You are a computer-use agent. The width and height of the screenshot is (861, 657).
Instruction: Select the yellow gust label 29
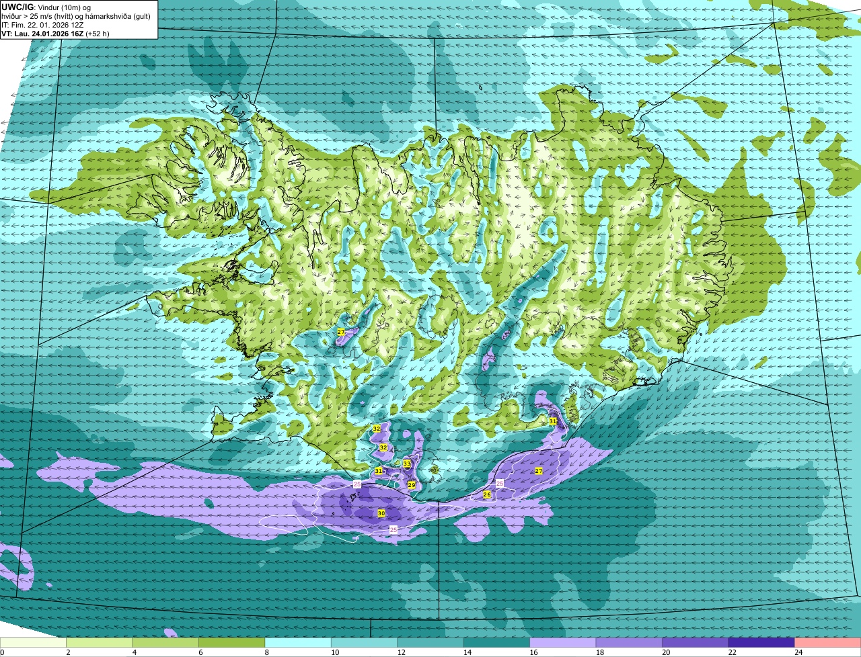tap(411, 484)
